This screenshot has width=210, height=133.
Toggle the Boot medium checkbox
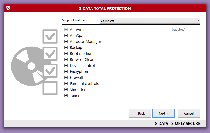(x=66, y=54)
